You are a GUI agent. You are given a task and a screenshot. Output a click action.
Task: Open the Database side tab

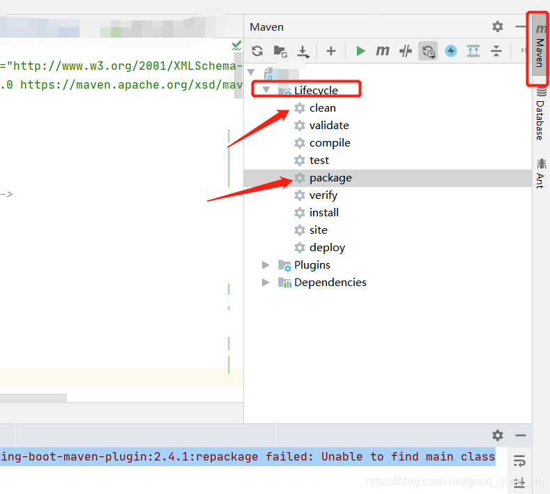tap(540, 114)
